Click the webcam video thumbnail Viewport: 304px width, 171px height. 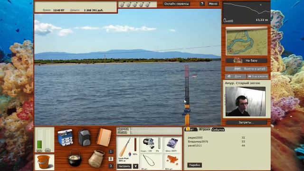[x=246, y=101]
